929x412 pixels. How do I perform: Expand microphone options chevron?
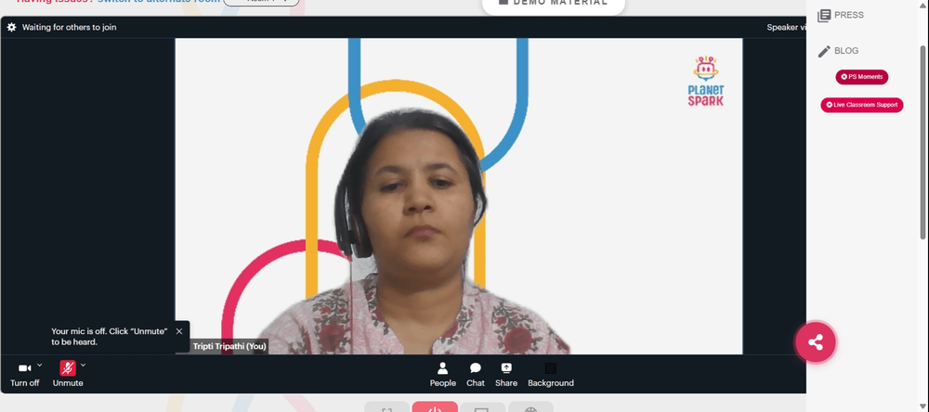pyautogui.click(x=83, y=365)
